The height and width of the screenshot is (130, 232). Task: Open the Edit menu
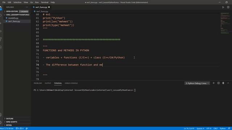(9, 3)
